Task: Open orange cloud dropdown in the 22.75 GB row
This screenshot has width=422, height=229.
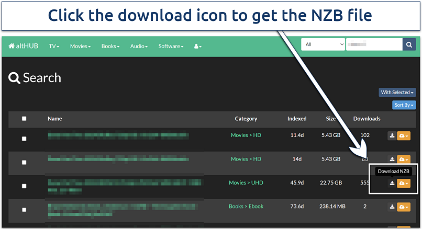Action: (403, 183)
